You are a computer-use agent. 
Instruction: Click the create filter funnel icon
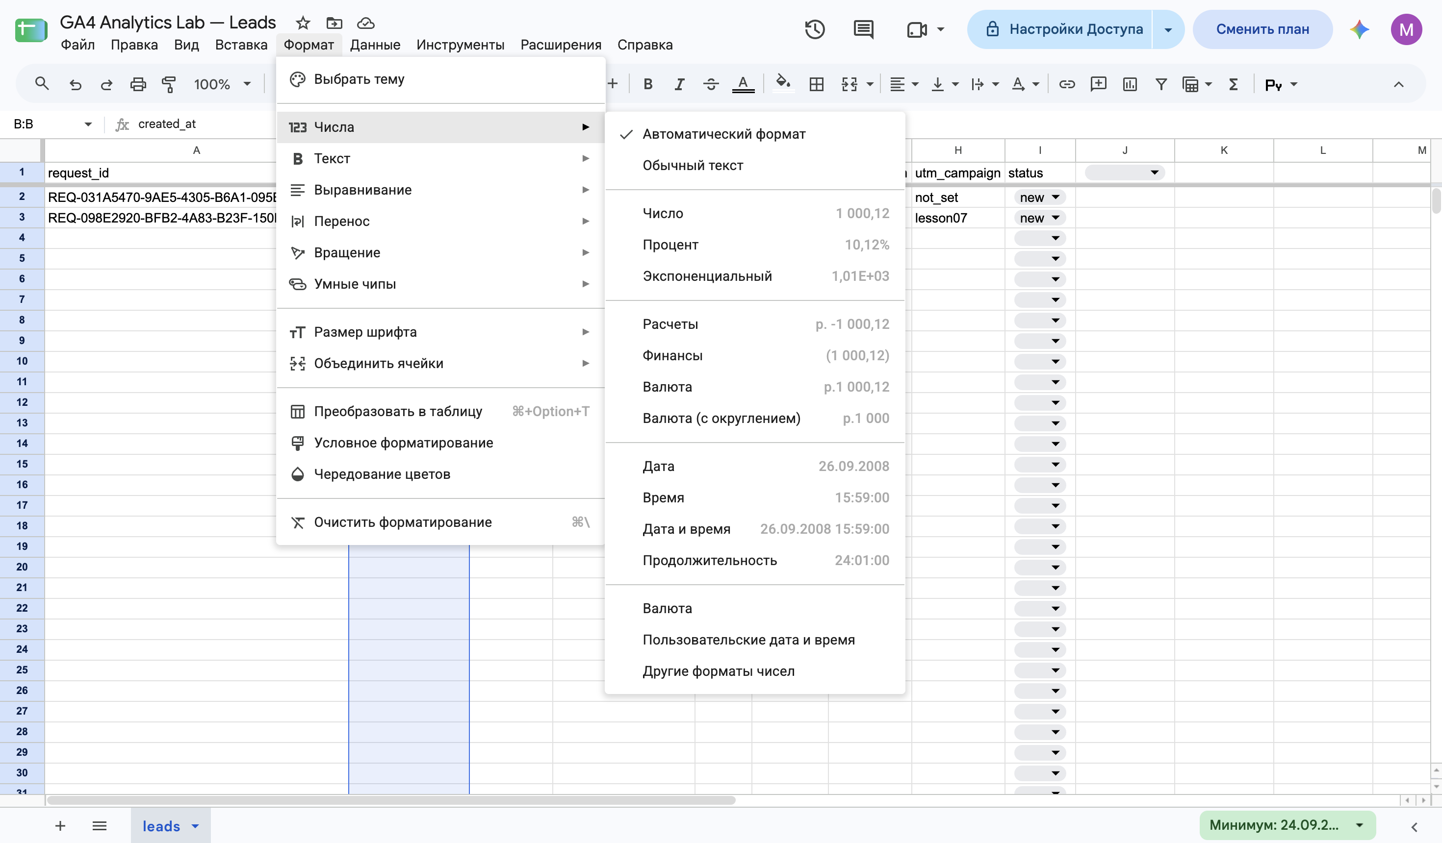tap(1161, 85)
